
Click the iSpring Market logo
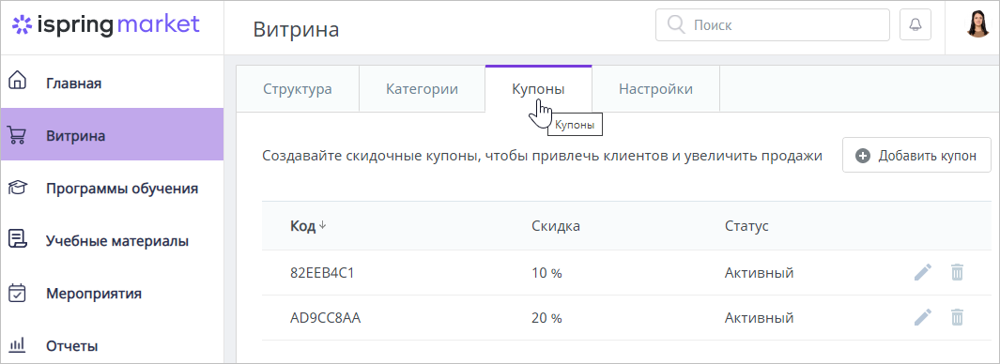pyautogui.click(x=106, y=25)
